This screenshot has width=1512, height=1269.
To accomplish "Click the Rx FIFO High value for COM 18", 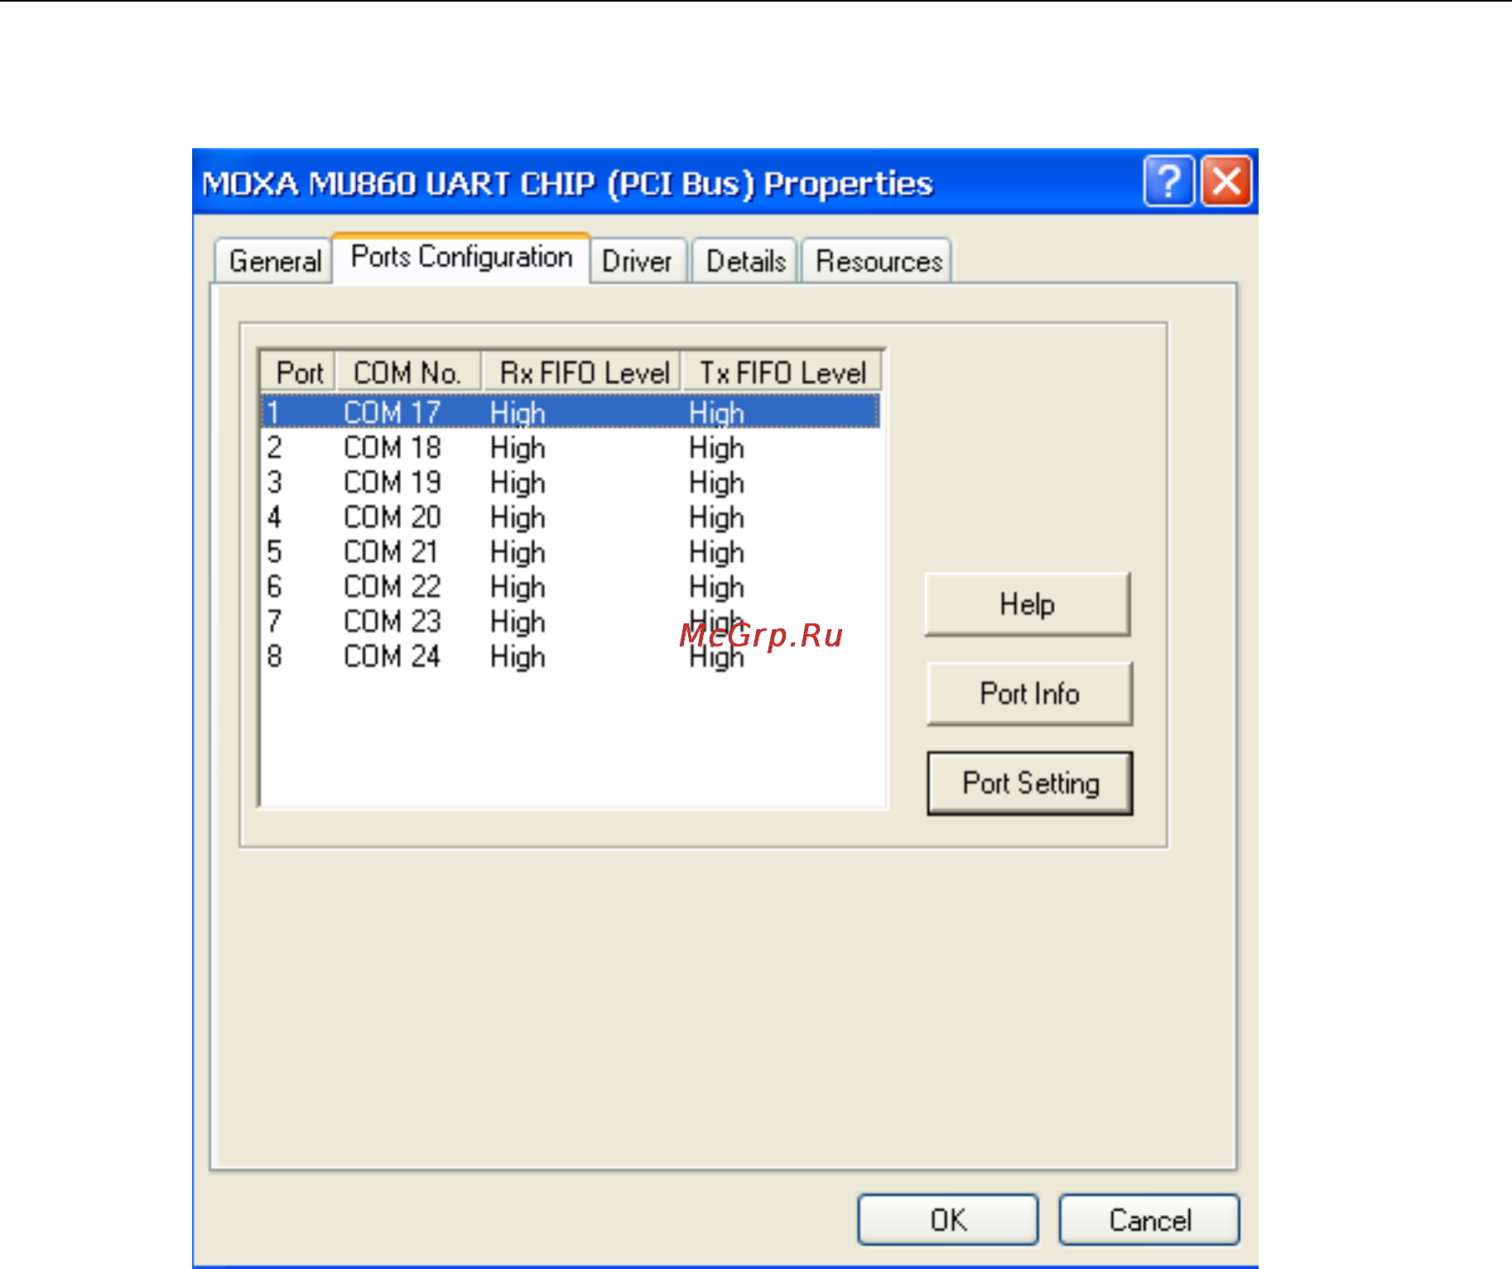I will (x=518, y=449).
